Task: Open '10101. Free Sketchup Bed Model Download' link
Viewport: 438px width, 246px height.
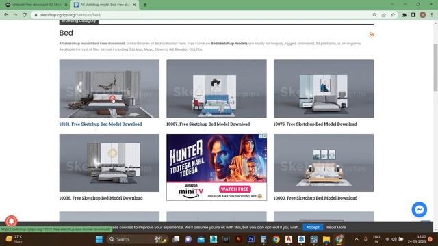Action: click(101, 124)
